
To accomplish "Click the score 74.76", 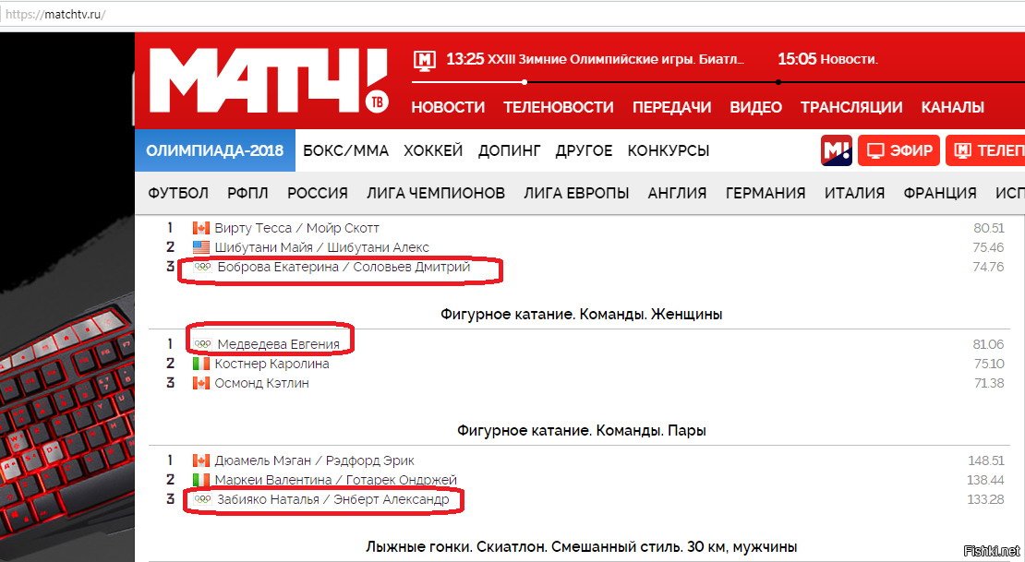I will point(988,267).
